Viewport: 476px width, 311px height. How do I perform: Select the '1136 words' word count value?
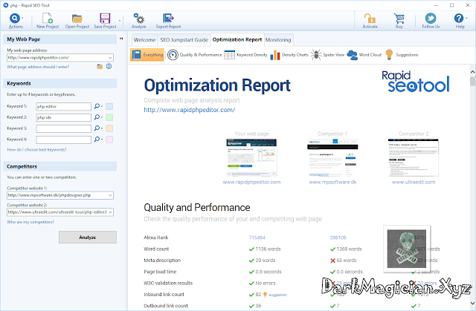[x=268, y=249]
